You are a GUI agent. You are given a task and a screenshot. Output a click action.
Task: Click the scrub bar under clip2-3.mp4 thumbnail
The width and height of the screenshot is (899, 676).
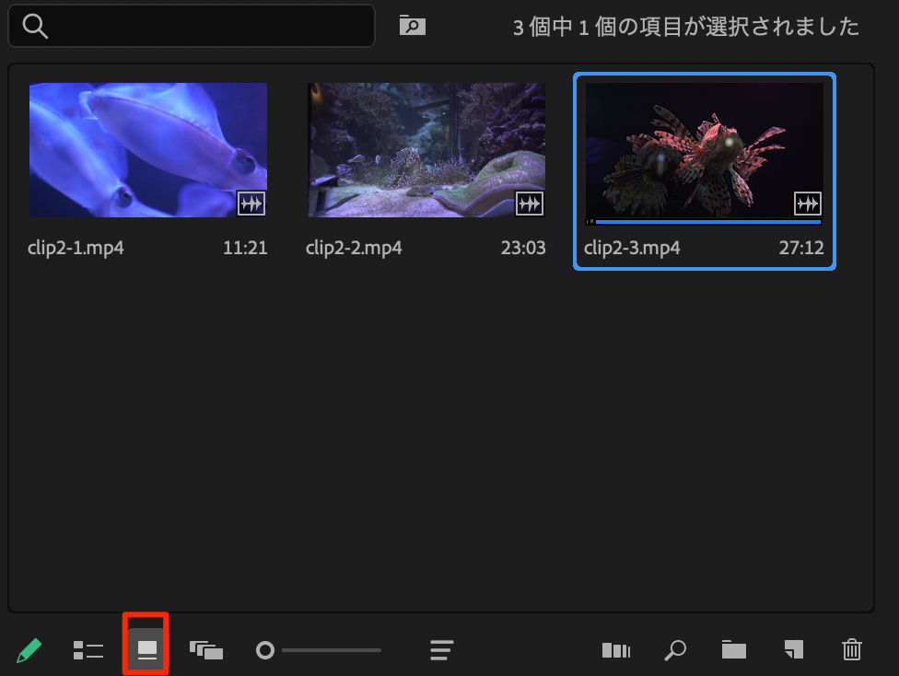click(x=706, y=222)
